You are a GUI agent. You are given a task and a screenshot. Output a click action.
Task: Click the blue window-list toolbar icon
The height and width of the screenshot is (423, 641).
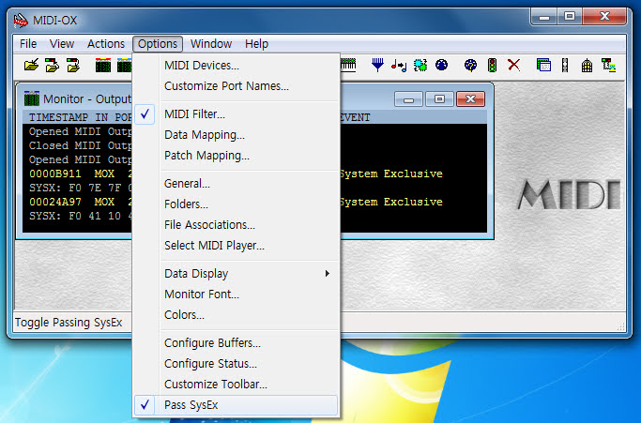pos(543,65)
